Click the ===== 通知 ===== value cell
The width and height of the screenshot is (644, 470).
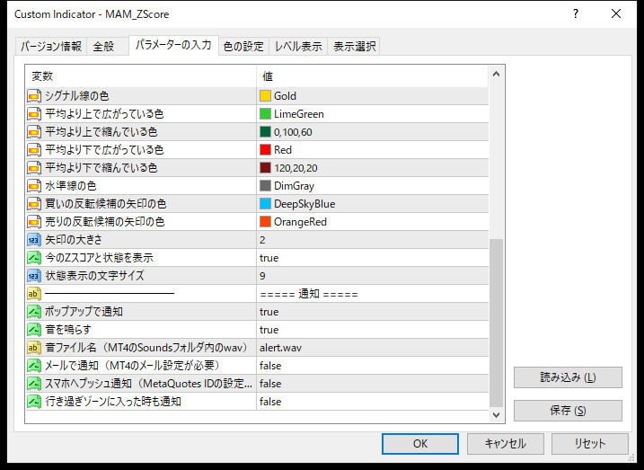tap(373, 294)
